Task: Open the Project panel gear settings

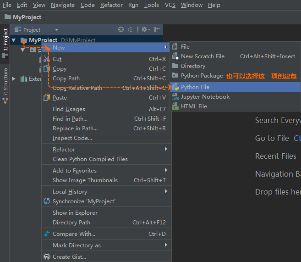Action: tap(144, 29)
